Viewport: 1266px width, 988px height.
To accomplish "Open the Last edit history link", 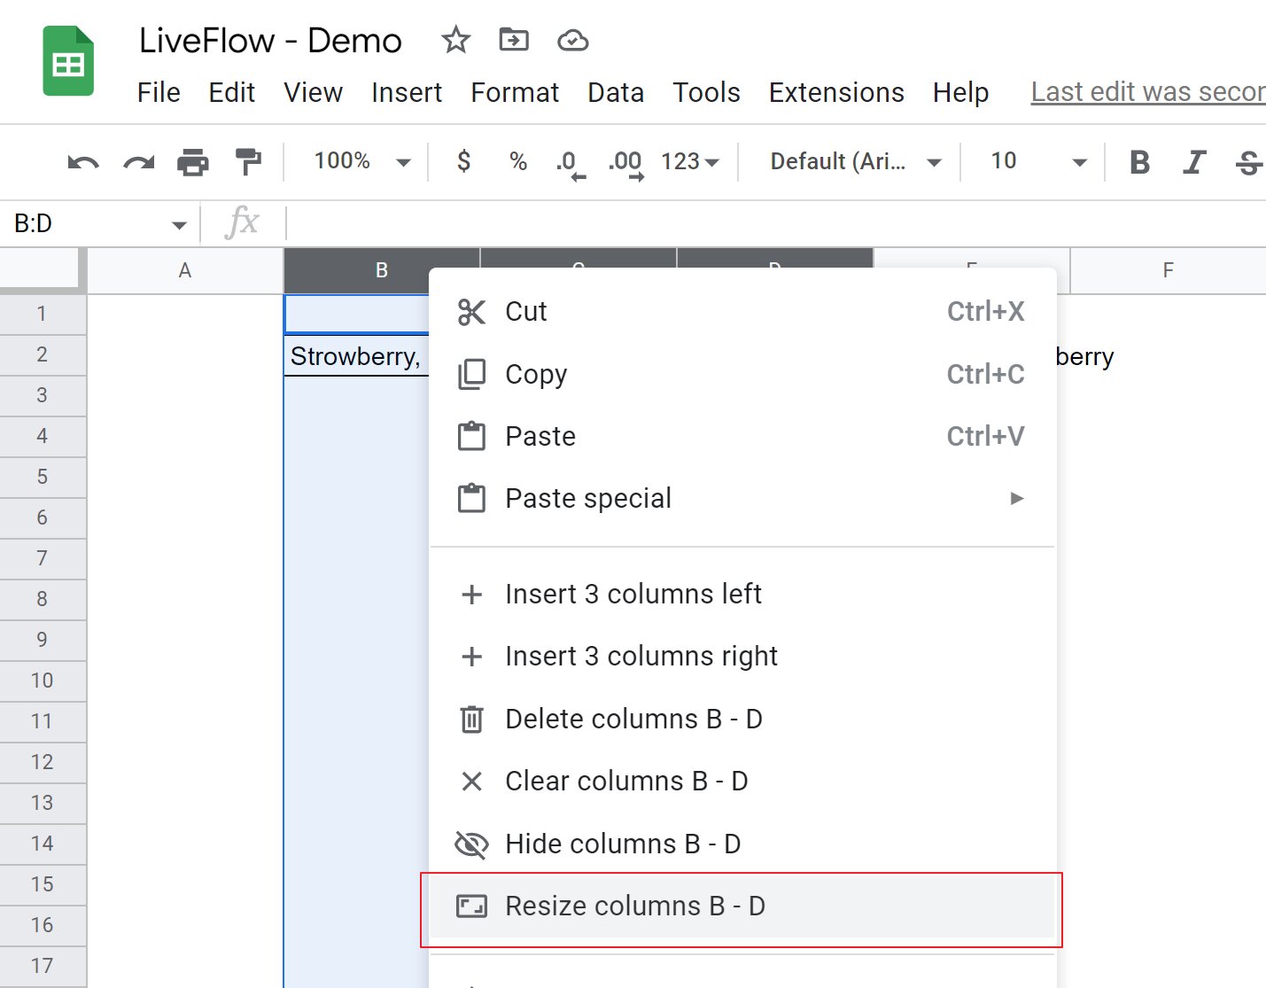I will (x=1147, y=92).
